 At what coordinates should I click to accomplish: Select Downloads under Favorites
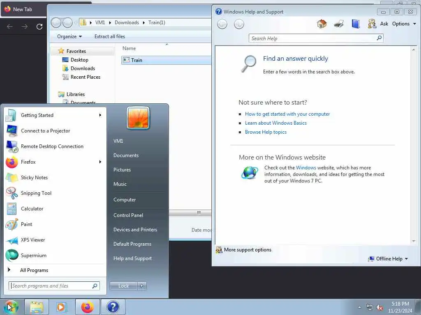[83, 68]
